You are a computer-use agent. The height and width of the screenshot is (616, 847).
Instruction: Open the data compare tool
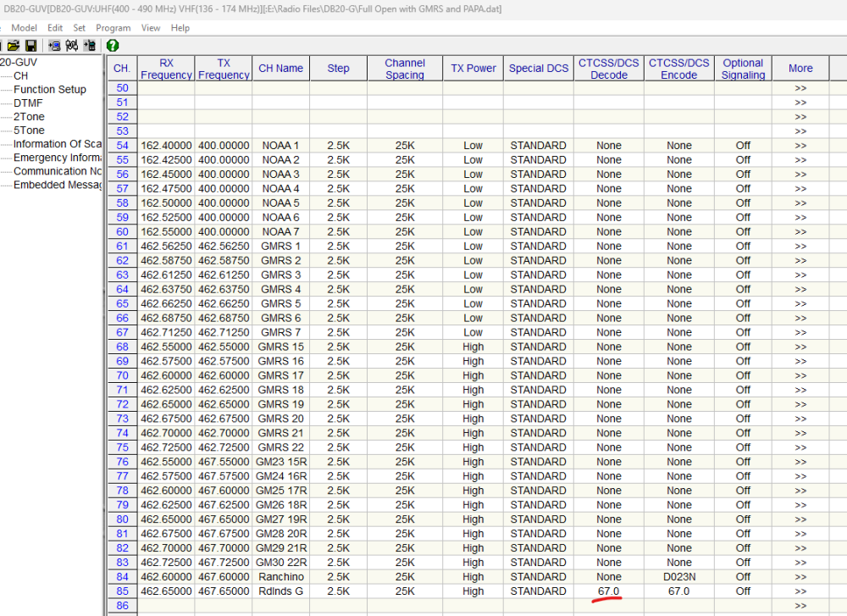point(72,46)
